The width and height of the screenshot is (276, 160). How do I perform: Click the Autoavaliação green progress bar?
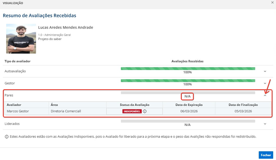point(188,69)
